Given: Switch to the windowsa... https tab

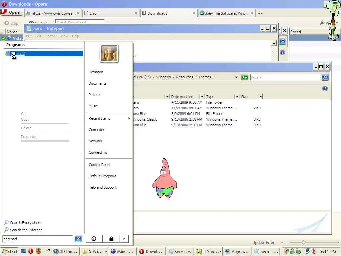Looking at the screenshot, I should click(x=53, y=13).
